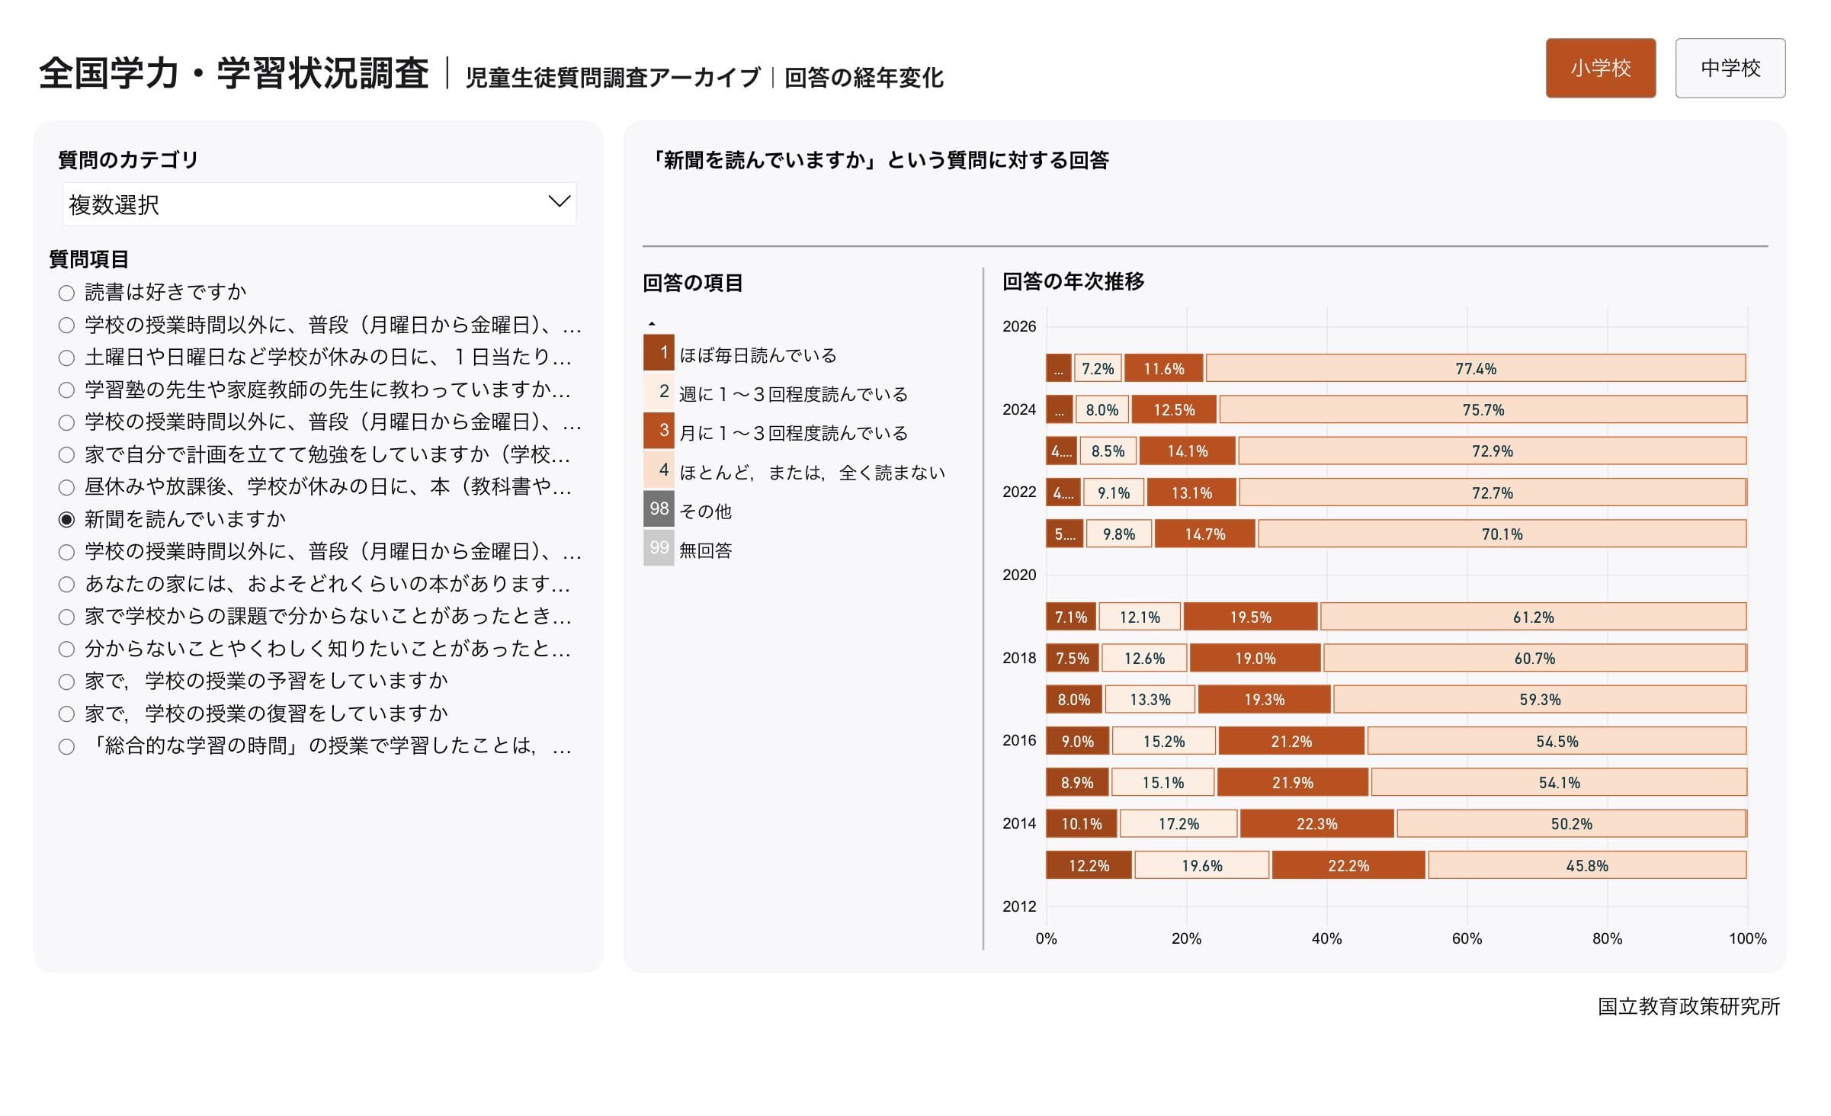The height and width of the screenshot is (1116, 1831).
Task: Click legend swatch 4 ほとんど読まない
Action: 659,470
